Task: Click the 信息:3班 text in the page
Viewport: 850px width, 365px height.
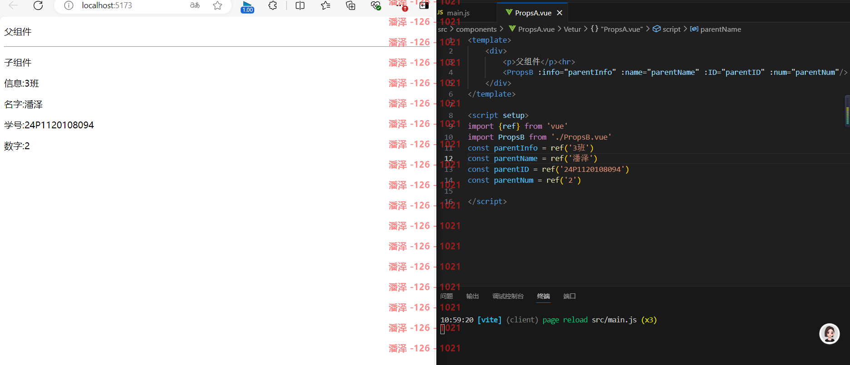Action: [x=21, y=83]
